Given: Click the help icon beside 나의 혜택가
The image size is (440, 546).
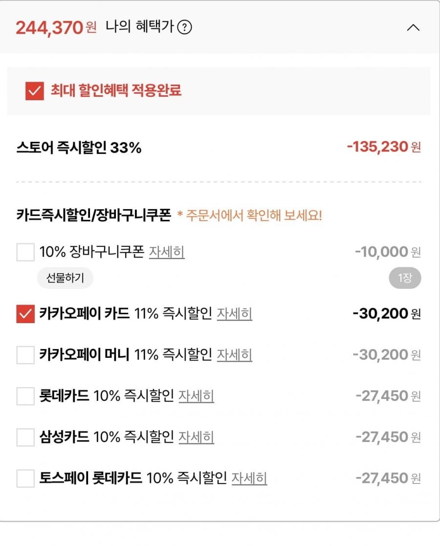Looking at the screenshot, I should coord(184,27).
